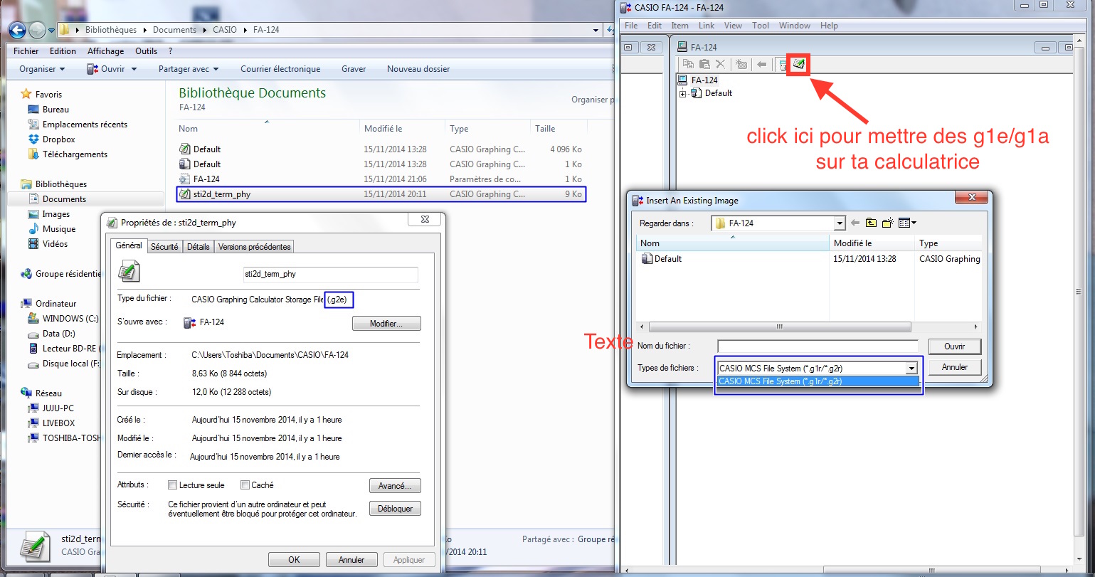Open the Link menu in FA-124
Viewport: 1095px width, 577px height.
pyautogui.click(x=707, y=26)
